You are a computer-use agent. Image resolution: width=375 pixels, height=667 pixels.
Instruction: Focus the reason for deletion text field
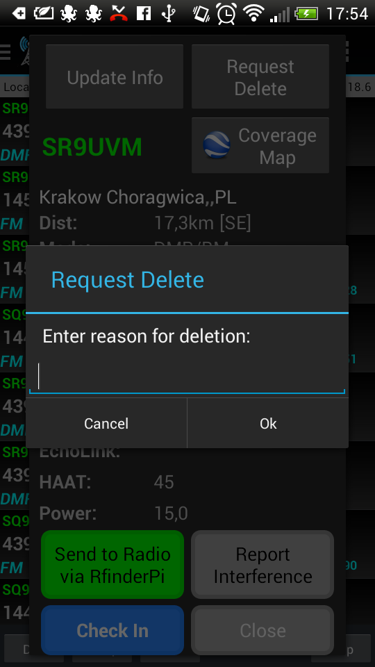click(187, 377)
